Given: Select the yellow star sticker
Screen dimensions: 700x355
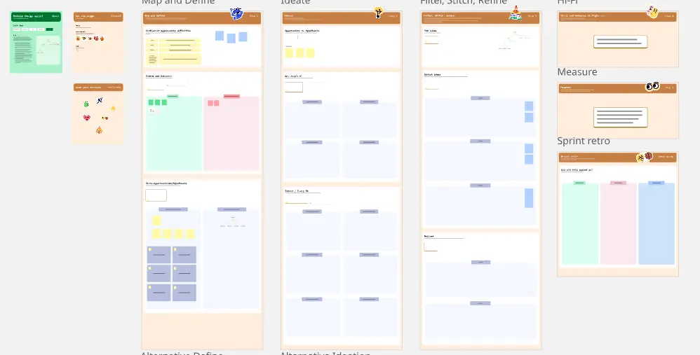Looking at the screenshot, I should [112, 108].
